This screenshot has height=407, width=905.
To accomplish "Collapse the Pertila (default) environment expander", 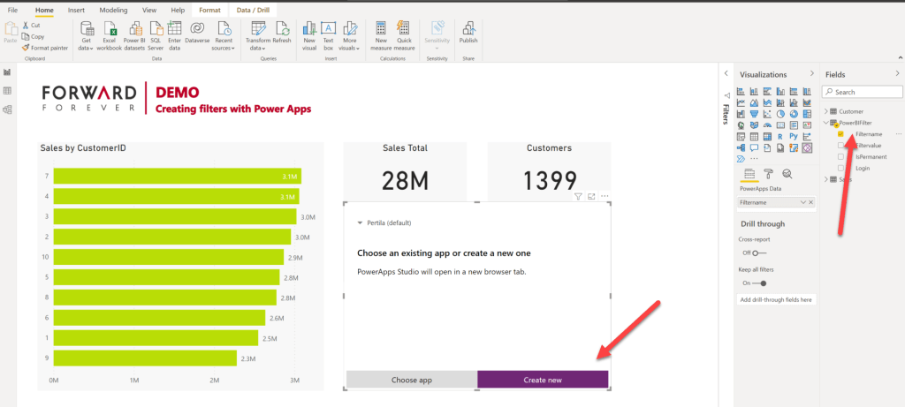I will 360,223.
